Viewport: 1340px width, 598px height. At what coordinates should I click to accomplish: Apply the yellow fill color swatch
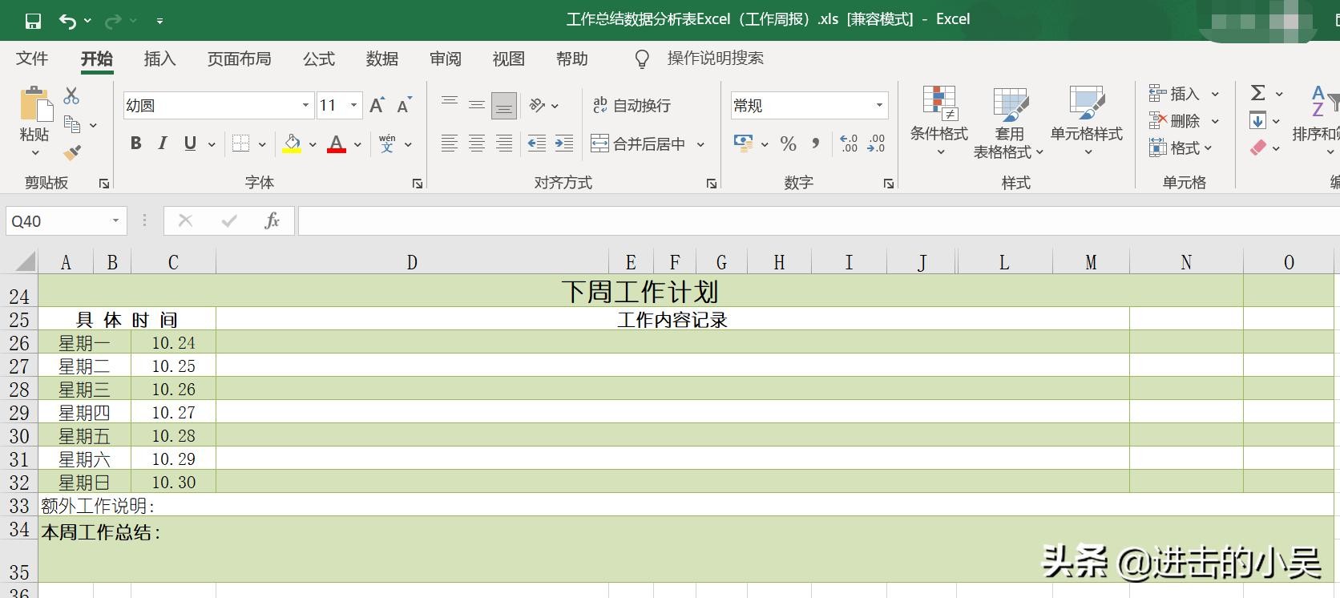pos(292,144)
